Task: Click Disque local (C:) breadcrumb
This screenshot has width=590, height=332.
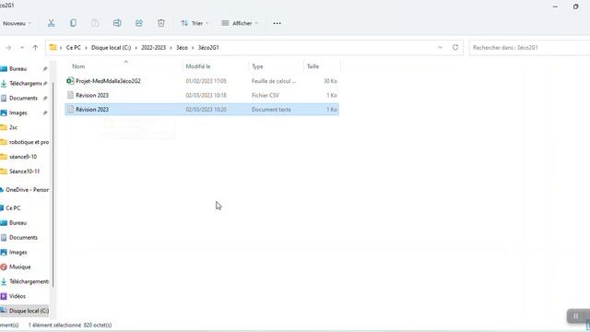Action: click(x=111, y=47)
